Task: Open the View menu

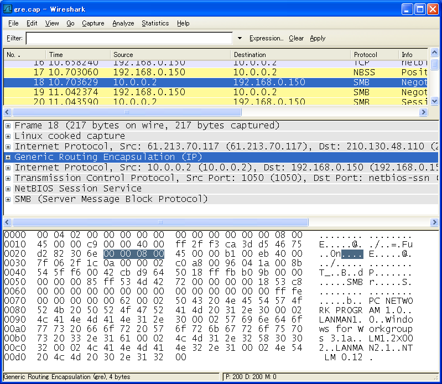Action: (x=52, y=23)
